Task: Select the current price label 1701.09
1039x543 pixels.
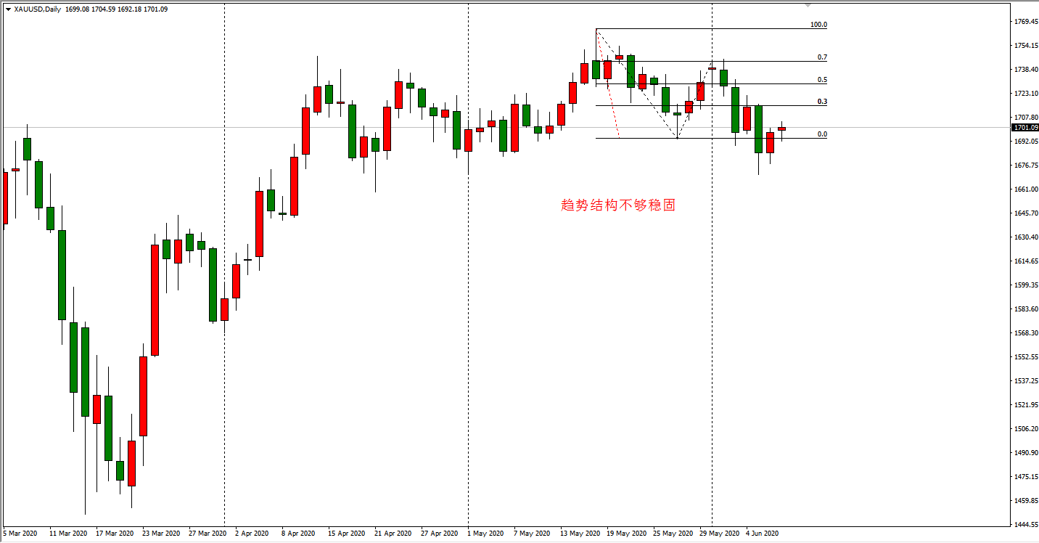Action: 1024,128
